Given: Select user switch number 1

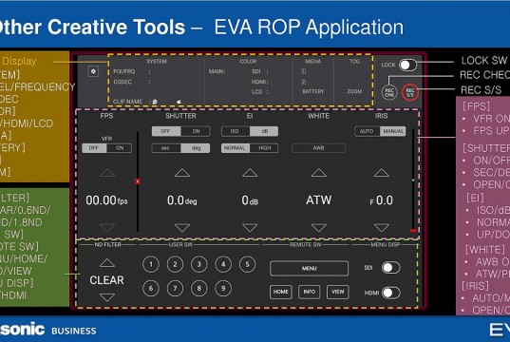Looking at the screenshot, I should (151, 264).
